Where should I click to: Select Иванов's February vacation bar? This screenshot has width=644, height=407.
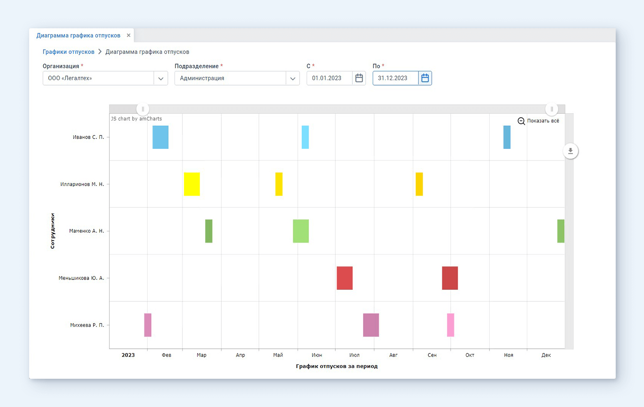pos(160,137)
